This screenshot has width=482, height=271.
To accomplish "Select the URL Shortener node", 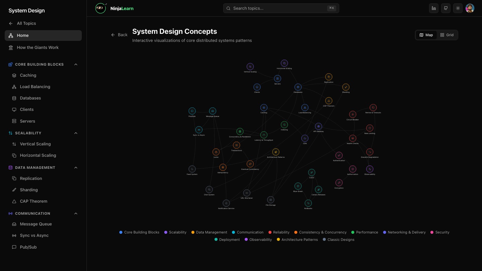I will (247, 193).
